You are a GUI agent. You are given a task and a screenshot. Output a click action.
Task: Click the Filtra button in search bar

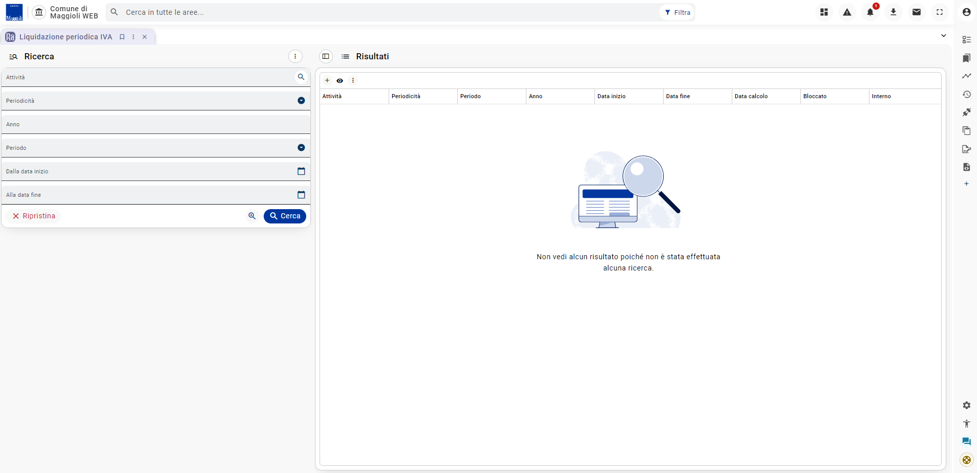(x=677, y=12)
